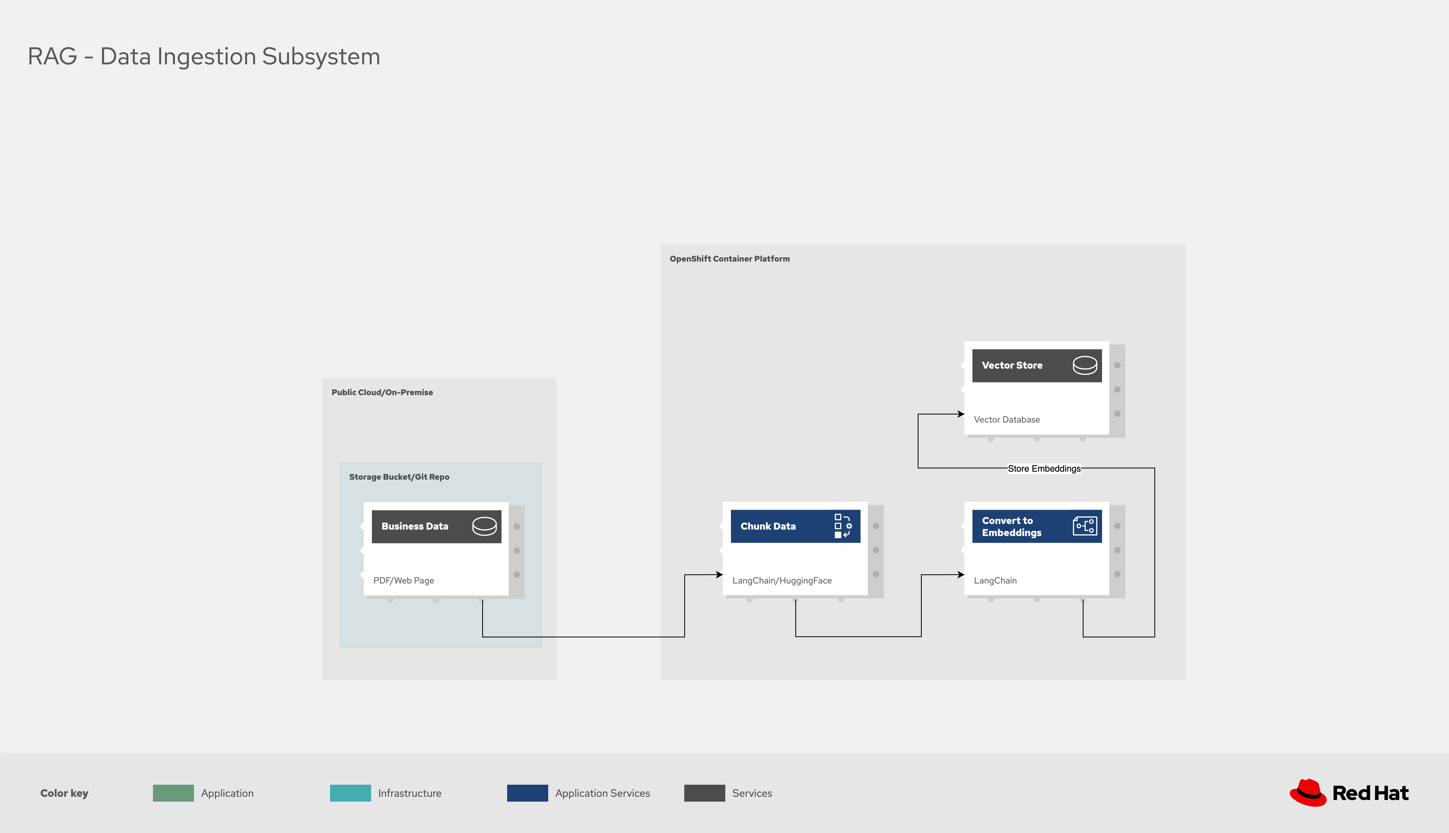Click the 'Application' legend text
The image size is (1449, 833).
tap(227, 793)
